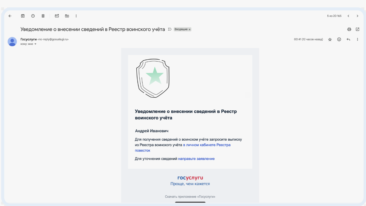This screenshot has width=366, height=206.
Task: Print the email message
Action: point(349,29)
